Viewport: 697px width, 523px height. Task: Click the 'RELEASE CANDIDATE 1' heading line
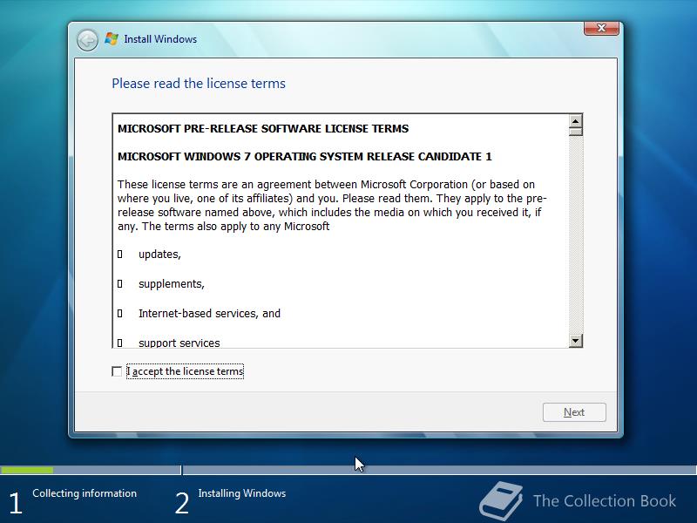point(304,157)
